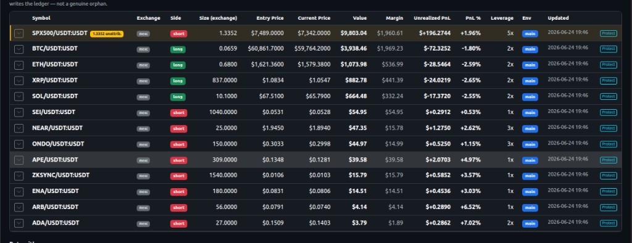
Task: Click the XRP size 837.0000
Action: [x=225, y=80]
